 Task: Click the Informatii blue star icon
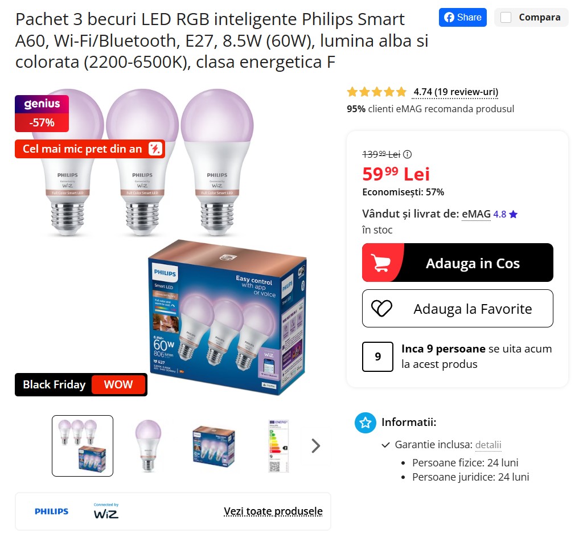click(x=366, y=423)
